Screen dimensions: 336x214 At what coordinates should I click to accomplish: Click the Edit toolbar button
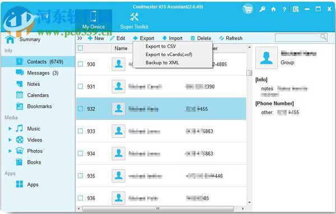[118, 38]
